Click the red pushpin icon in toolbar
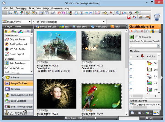 click(x=111, y=13)
